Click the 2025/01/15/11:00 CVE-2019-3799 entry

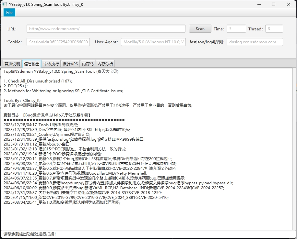pyautogui.click(x=86, y=197)
